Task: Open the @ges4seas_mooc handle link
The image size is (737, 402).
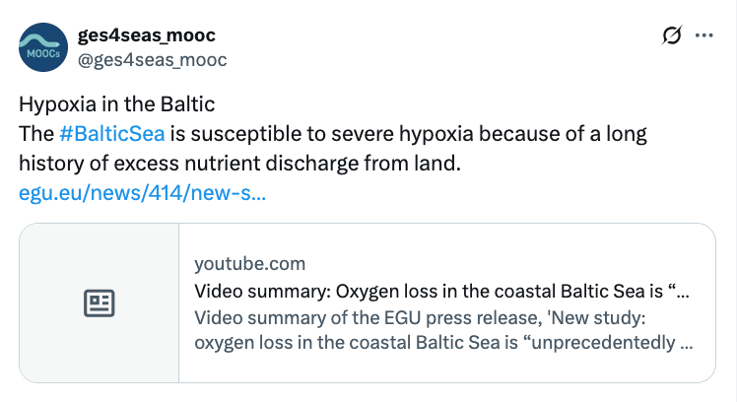Action: [x=153, y=59]
